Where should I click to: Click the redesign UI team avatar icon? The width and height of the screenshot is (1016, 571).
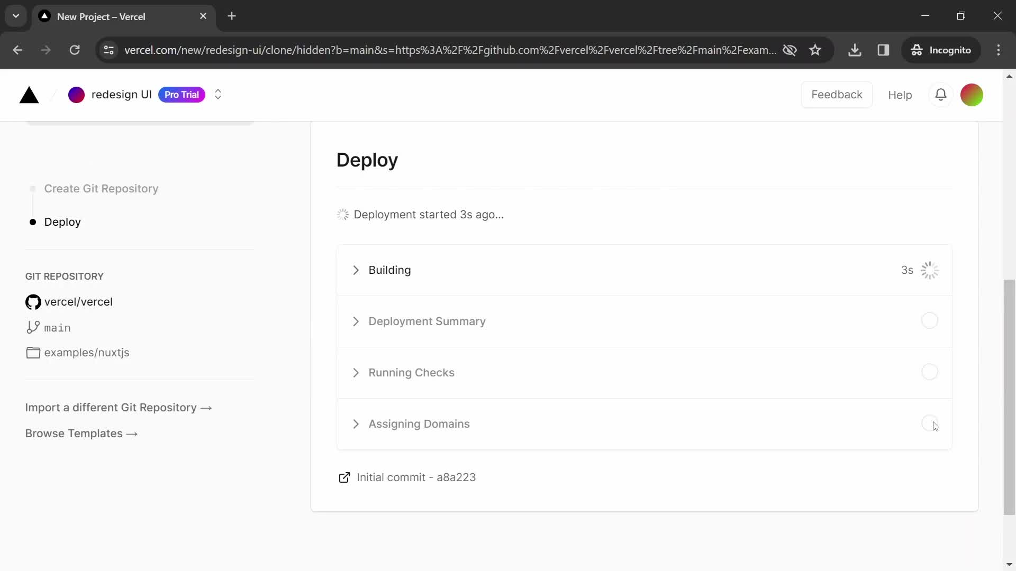[x=77, y=95]
